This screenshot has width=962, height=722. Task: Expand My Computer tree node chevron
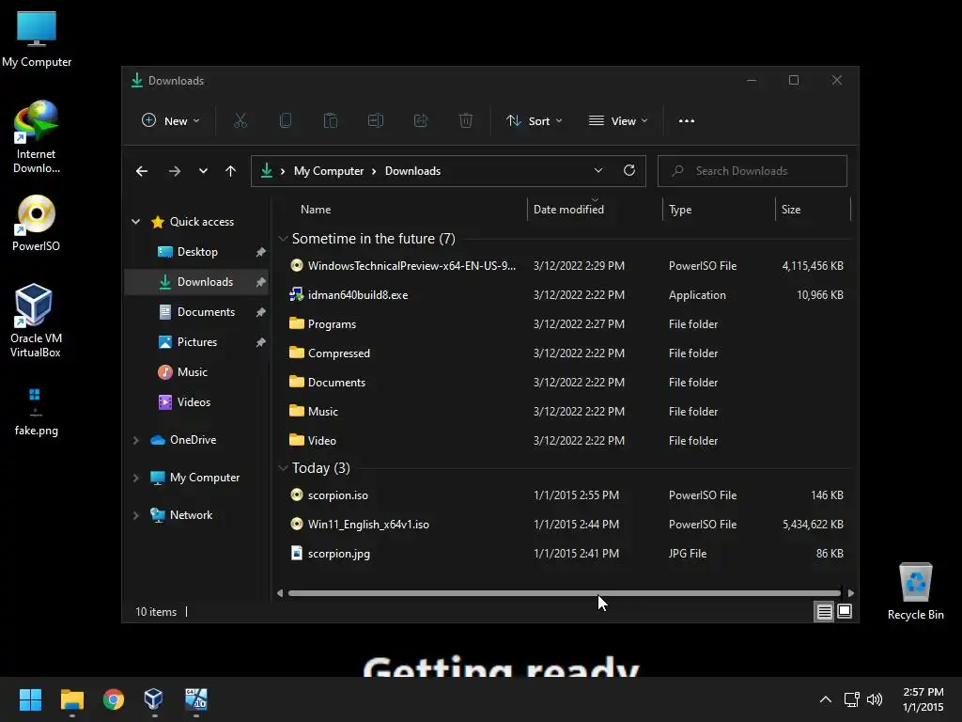(x=135, y=478)
